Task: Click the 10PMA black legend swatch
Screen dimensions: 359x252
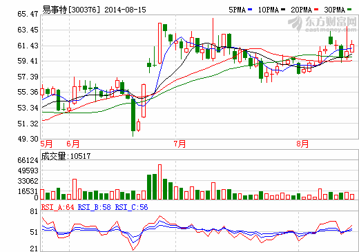Action: [x=283, y=10]
